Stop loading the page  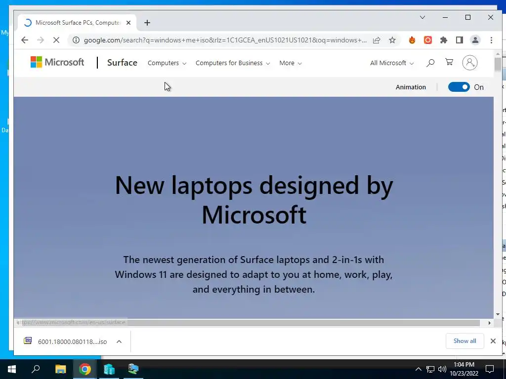(56, 40)
